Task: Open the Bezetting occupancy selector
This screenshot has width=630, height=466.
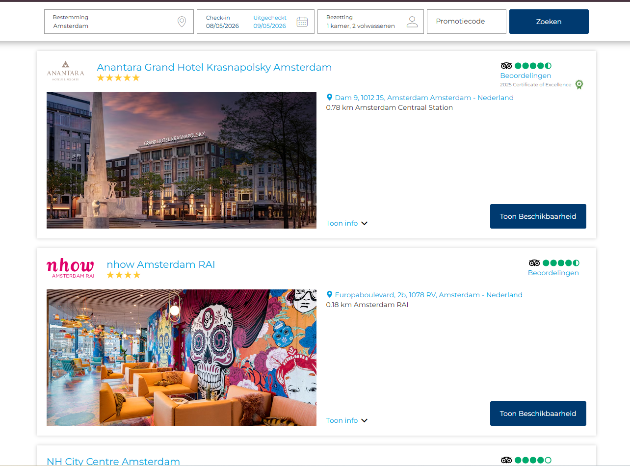Action: pos(370,22)
